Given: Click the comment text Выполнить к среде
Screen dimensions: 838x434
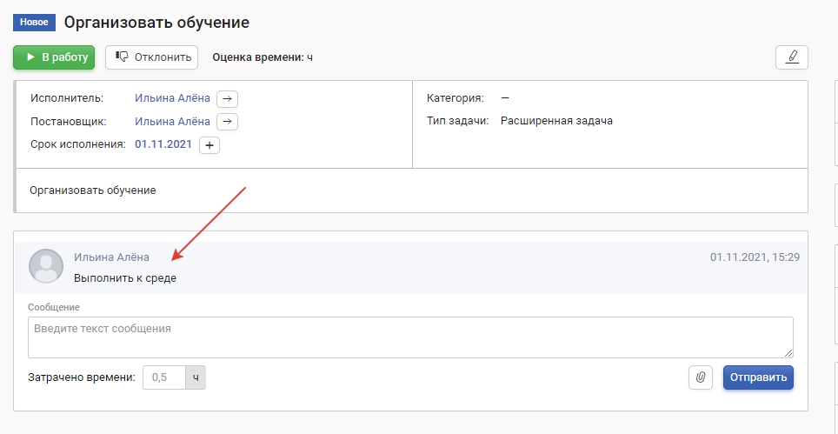Looking at the screenshot, I should [125, 278].
